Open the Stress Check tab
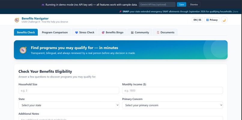Viewport: 242px width, 120px height. tap(85, 32)
